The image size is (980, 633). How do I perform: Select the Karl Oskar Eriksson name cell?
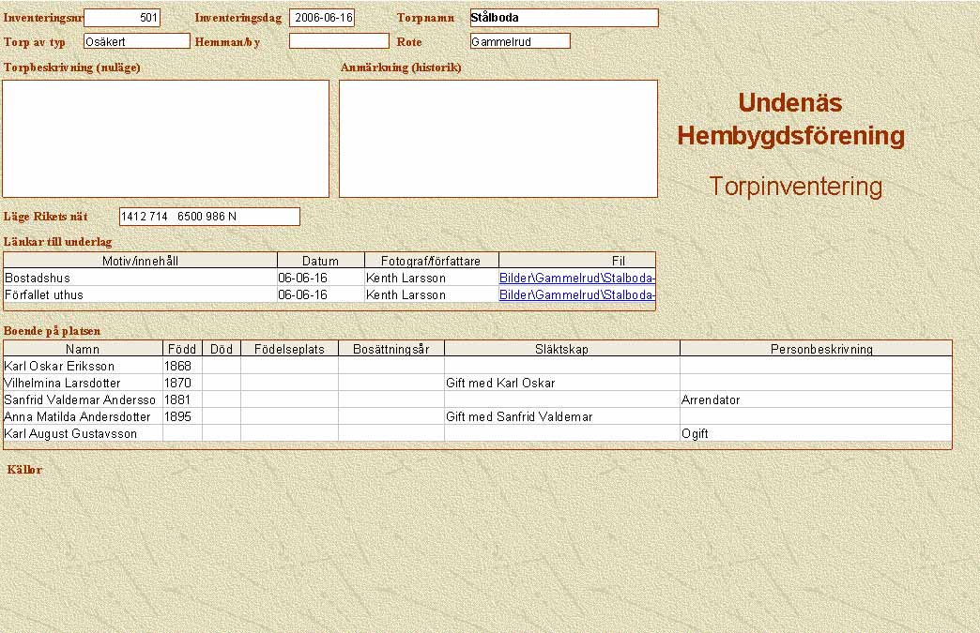tap(83, 367)
